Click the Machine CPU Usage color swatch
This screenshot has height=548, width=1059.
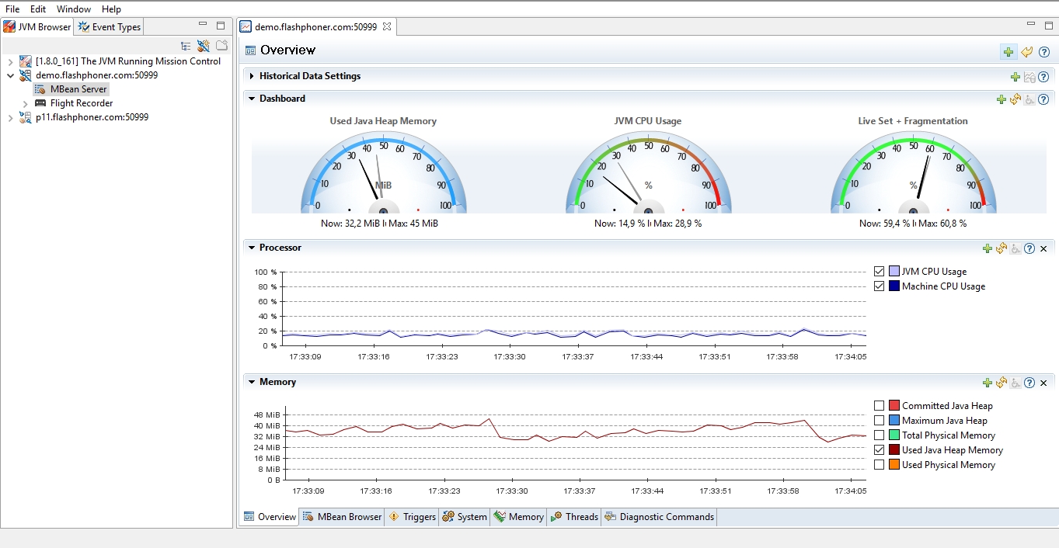click(x=894, y=286)
